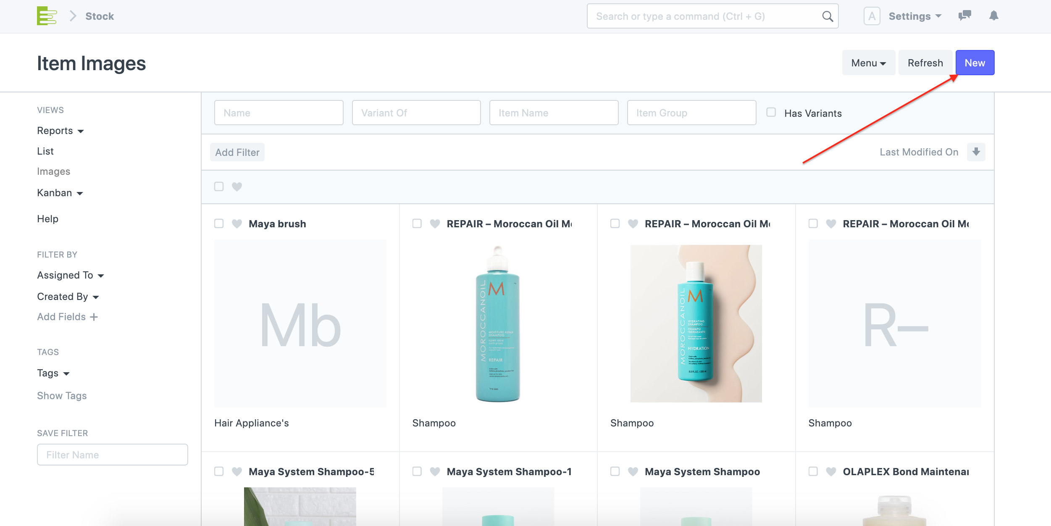The width and height of the screenshot is (1051, 526).
Task: Click Add Fields link
Action: pos(61,317)
